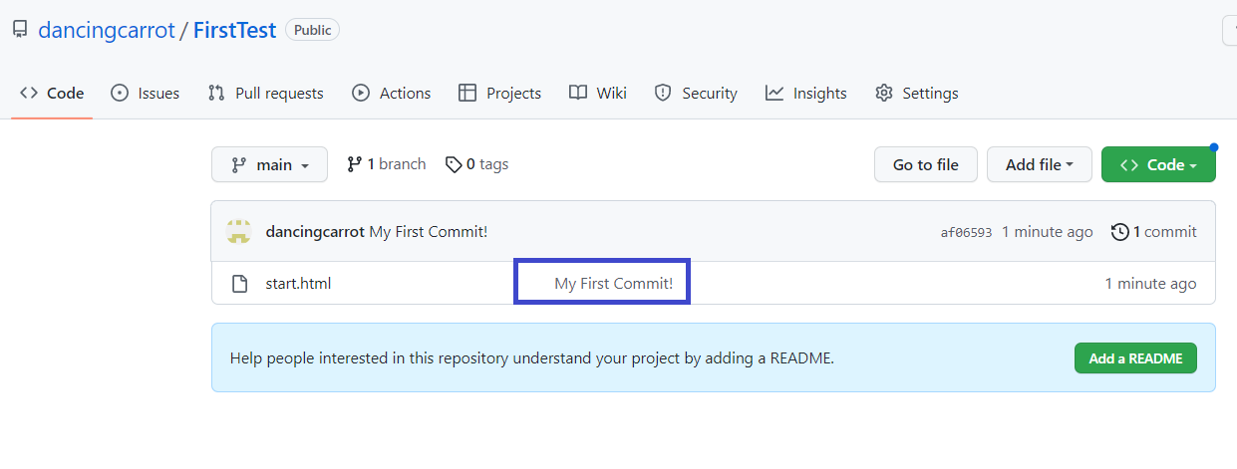
Task: Open the dancingcarrot owner link in header
Action: pos(106,30)
